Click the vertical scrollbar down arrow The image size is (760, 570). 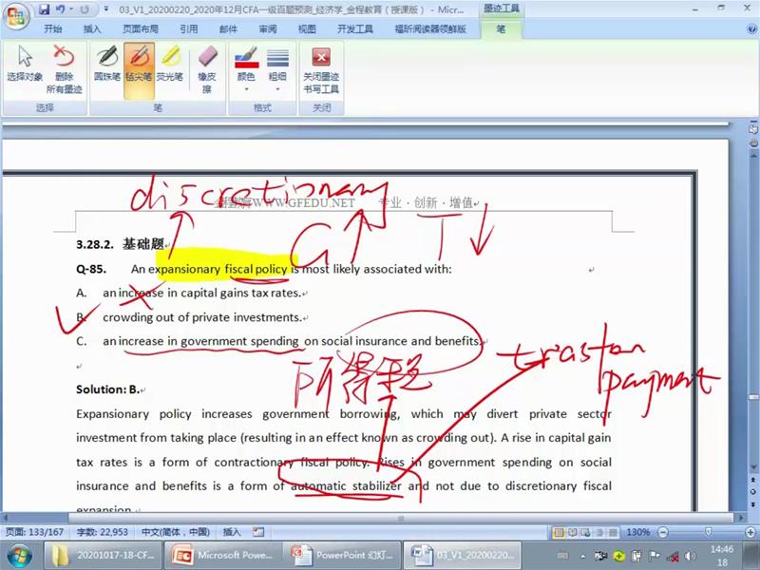pyautogui.click(x=752, y=467)
